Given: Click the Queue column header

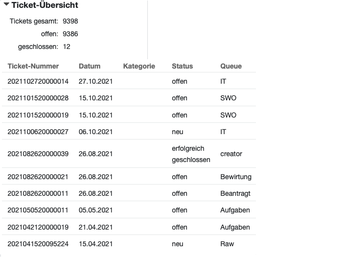Looking at the screenshot, I should (231, 66).
